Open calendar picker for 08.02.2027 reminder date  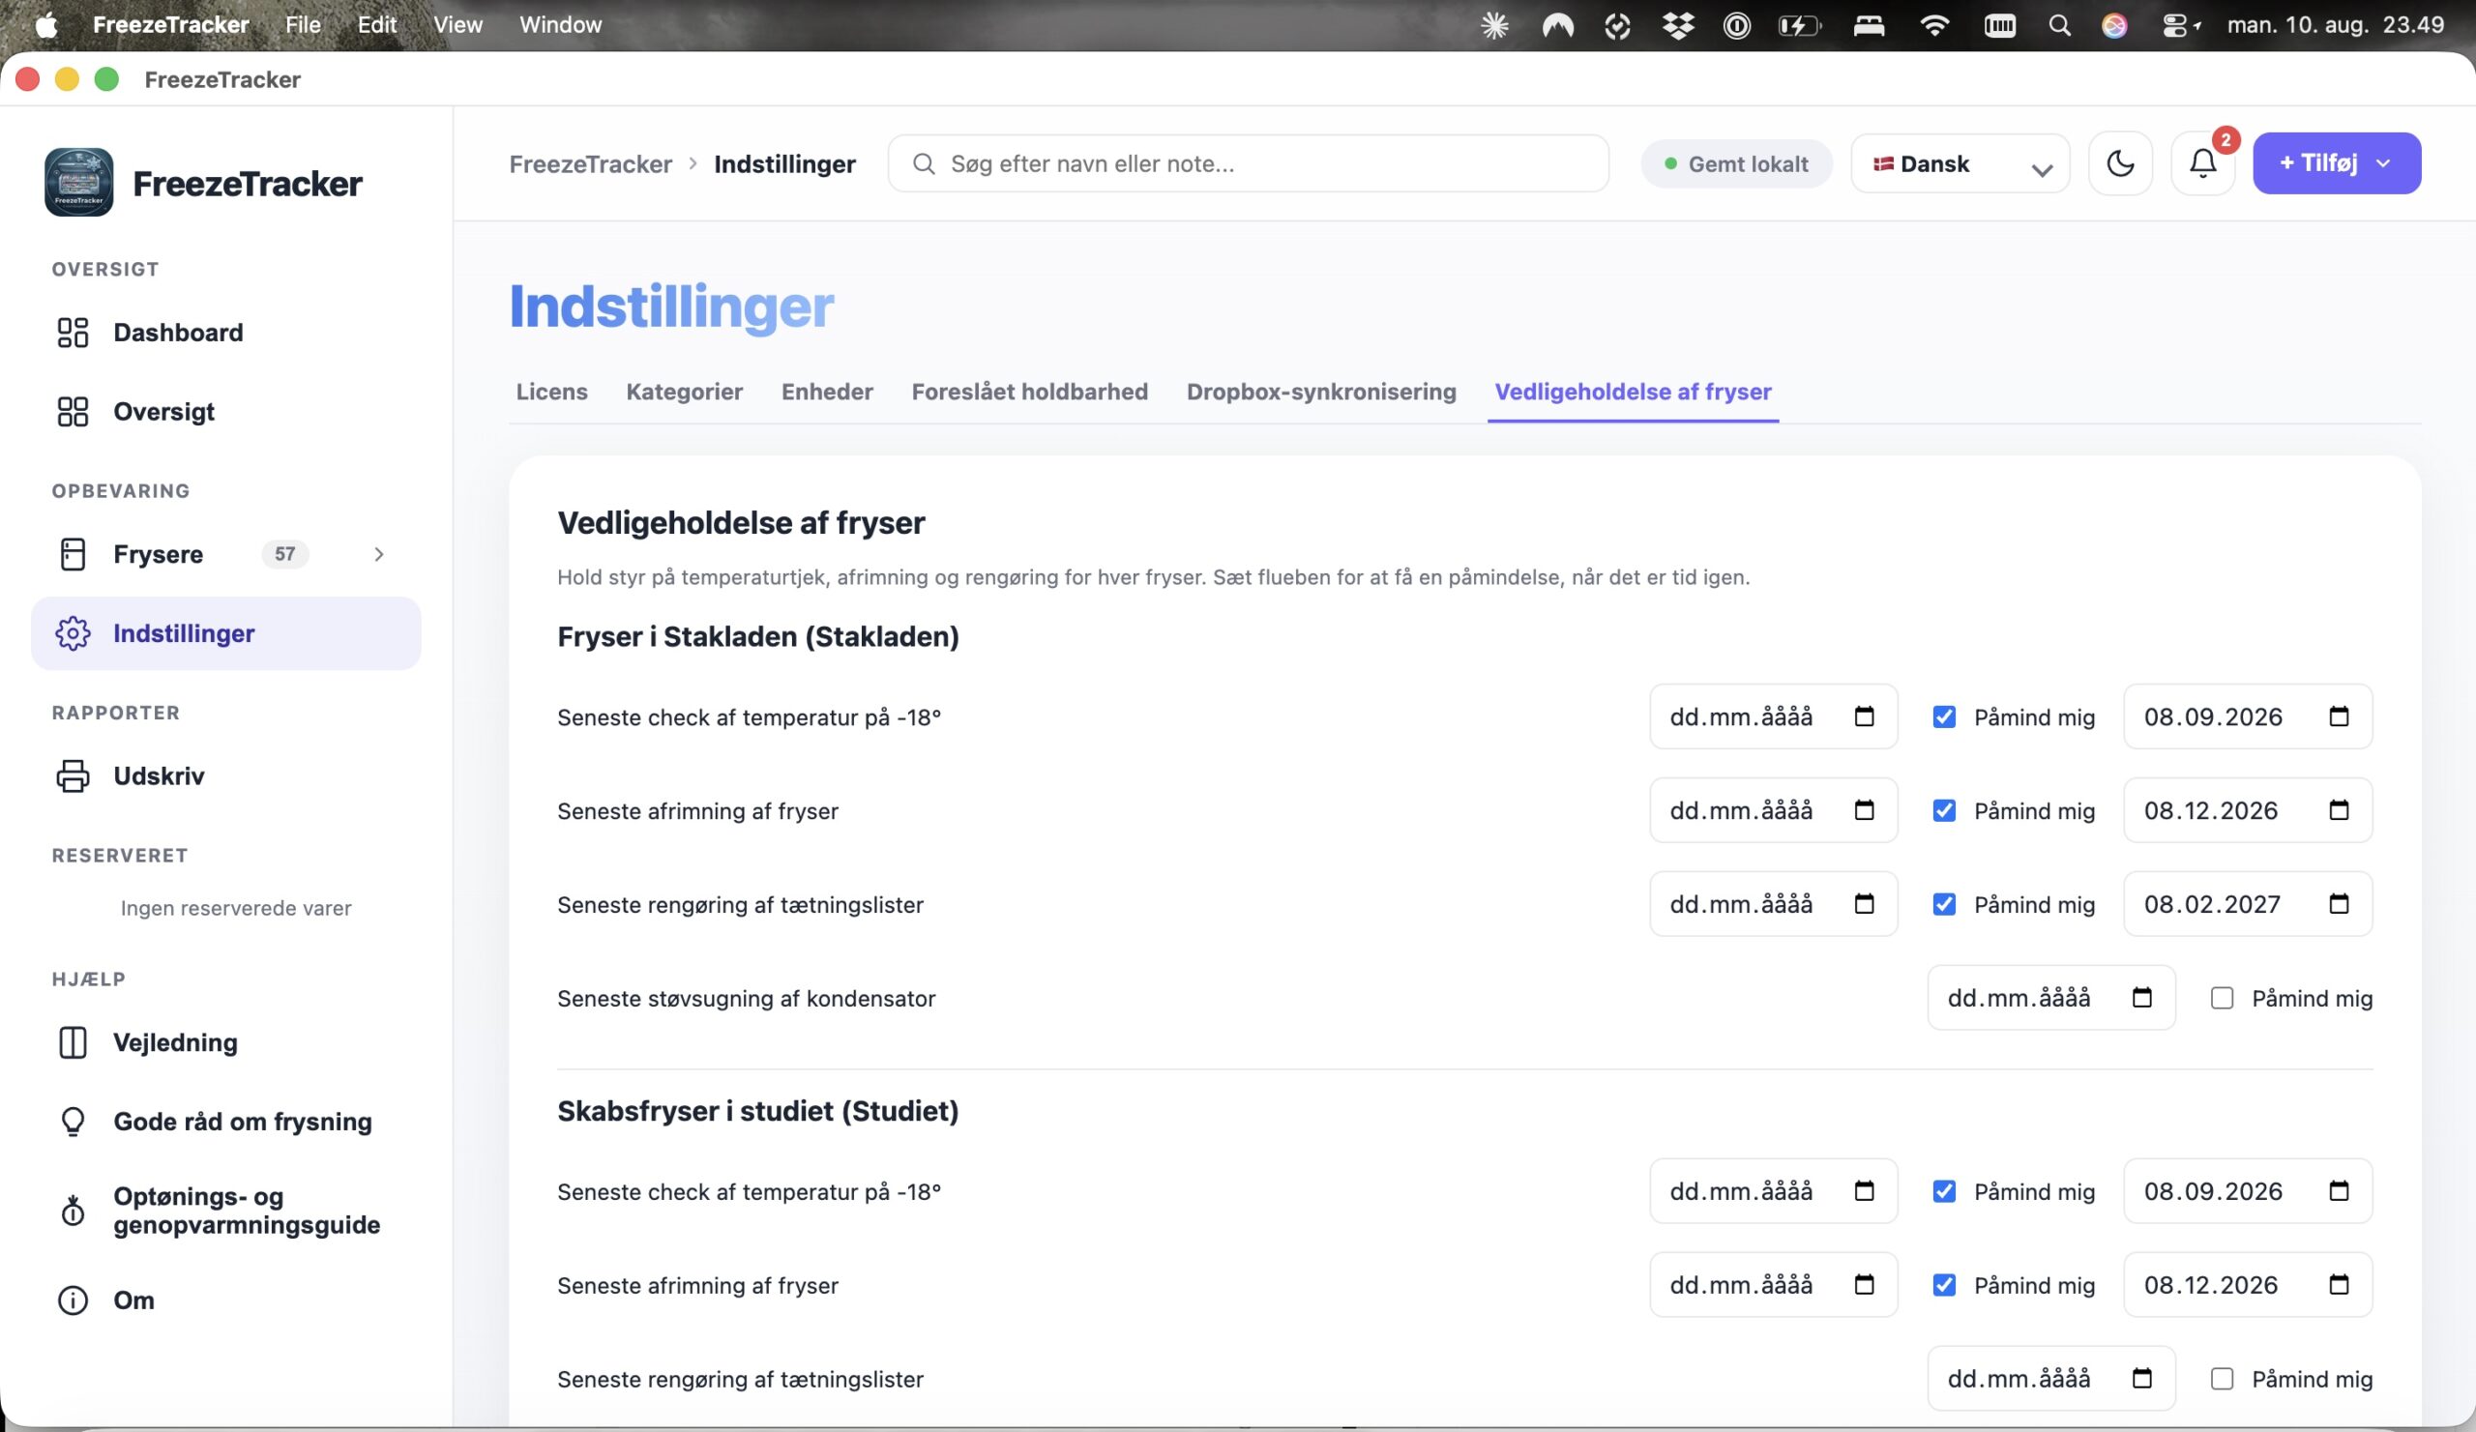point(2339,904)
